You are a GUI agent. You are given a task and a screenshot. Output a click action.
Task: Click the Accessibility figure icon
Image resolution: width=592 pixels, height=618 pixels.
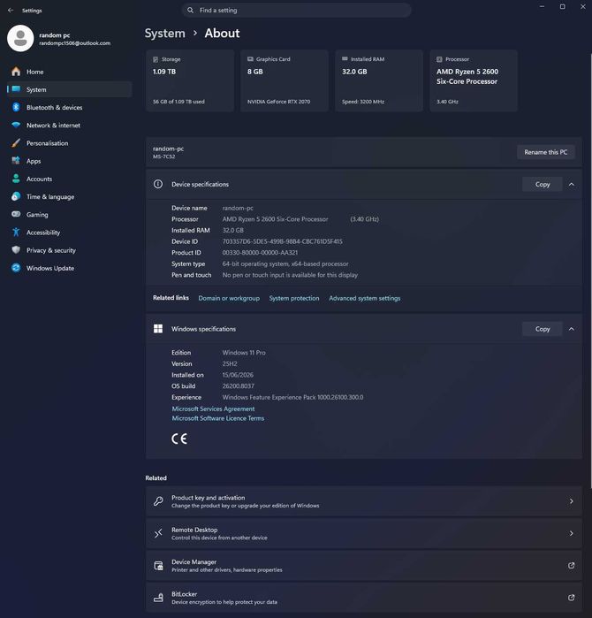coord(16,233)
